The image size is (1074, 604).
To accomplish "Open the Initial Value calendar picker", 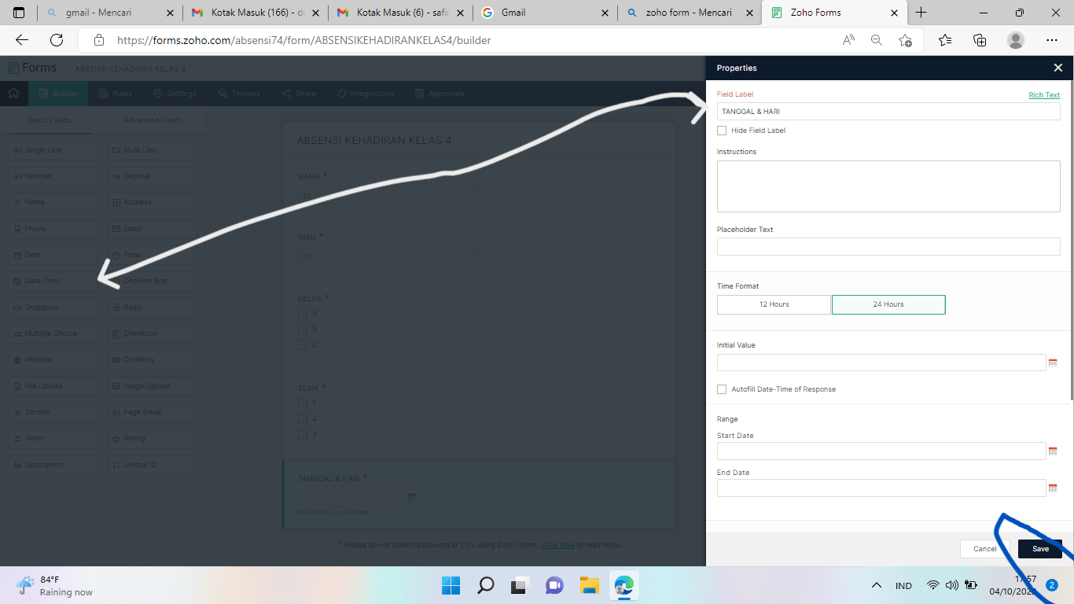I will click(1053, 363).
